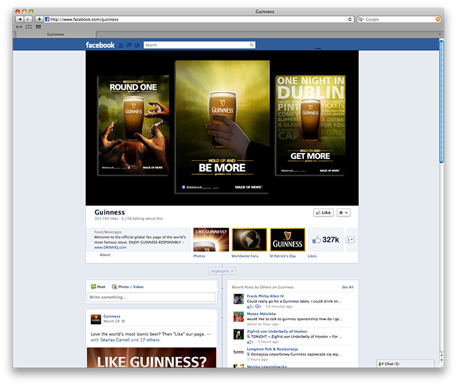Click March 28 post date
461x385 pixels.
pos(112,322)
